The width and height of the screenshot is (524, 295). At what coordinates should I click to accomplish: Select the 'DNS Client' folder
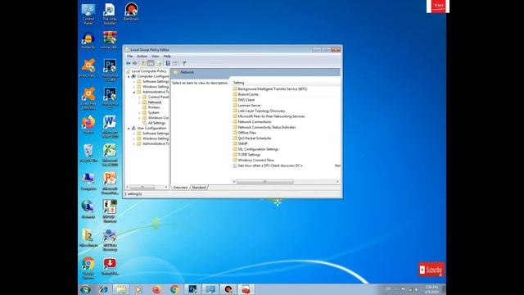point(244,100)
